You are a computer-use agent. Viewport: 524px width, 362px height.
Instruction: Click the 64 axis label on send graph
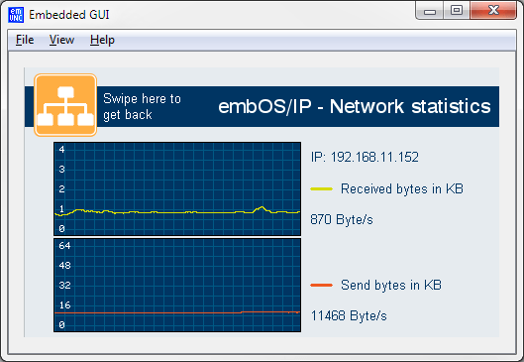[64, 246]
